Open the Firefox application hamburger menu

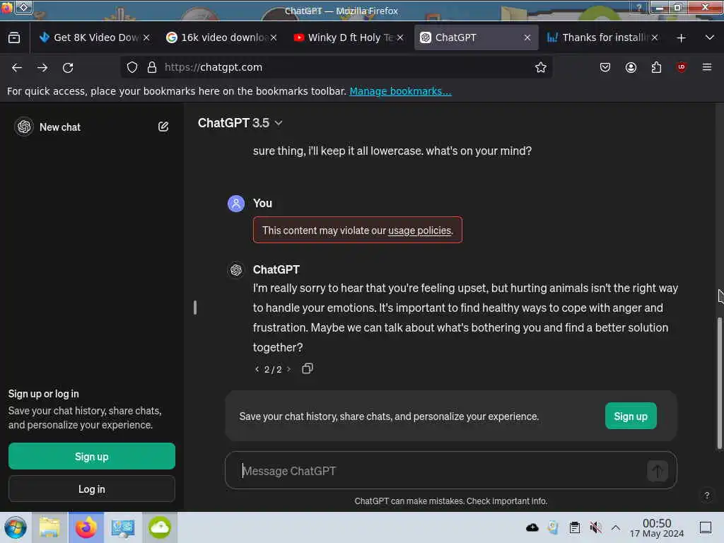[707, 67]
